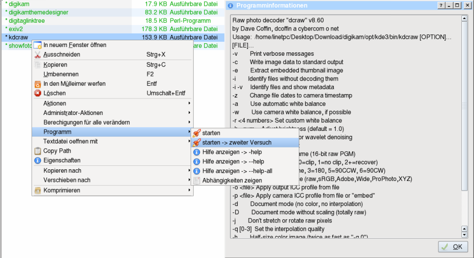This screenshot has height=258, width=474.
Task: Confirm the Programminformationen dialog with OK
Action: [453, 247]
